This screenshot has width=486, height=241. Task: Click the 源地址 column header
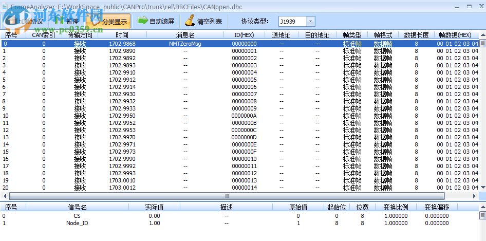click(x=281, y=35)
